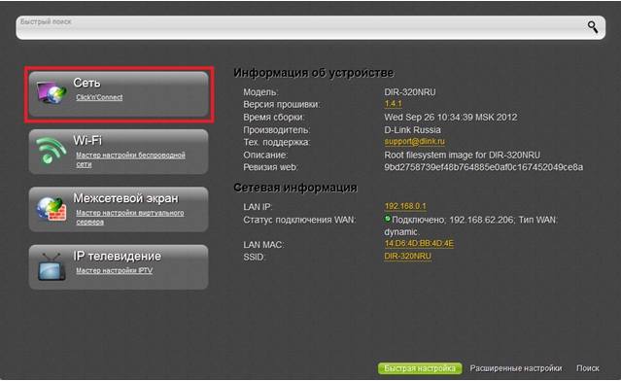Switch to Расширенные настройки view
The width and height of the screenshot is (621, 381).
[516, 368]
